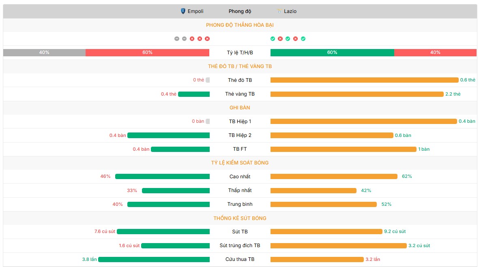The width and height of the screenshot is (479, 267).
Task: Click Lazio's first green win icon
Action: [x=273, y=39]
